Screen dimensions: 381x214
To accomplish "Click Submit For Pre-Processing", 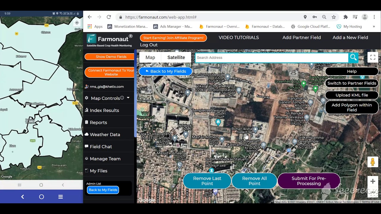I will coord(309,181).
